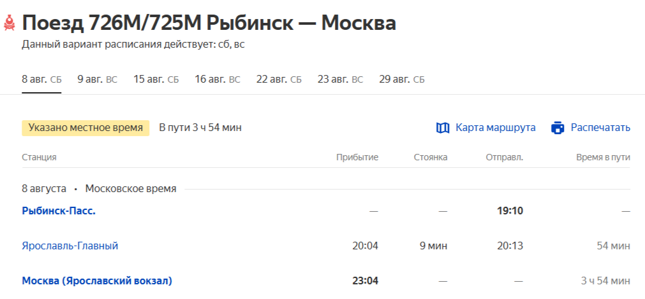Click the Распечатать link
The height and width of the screenshot is (299, 645).
click(600, 128)
